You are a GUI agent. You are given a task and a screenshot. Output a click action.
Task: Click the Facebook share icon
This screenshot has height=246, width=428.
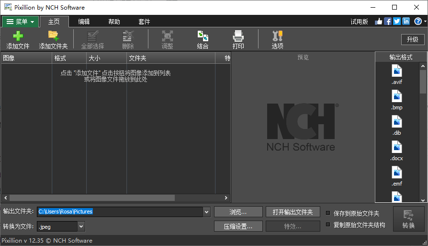(x=388, y=21)
